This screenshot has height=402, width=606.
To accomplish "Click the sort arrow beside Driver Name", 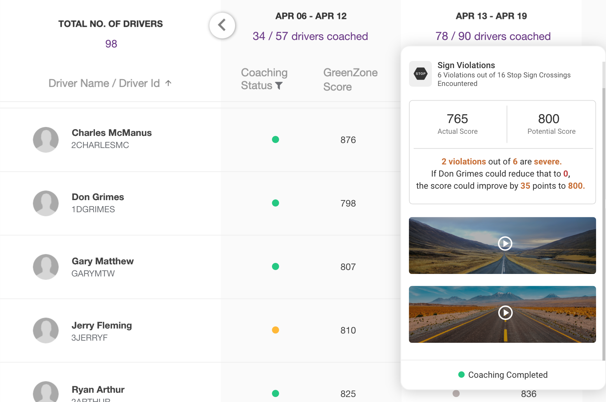I will point(168,83).
